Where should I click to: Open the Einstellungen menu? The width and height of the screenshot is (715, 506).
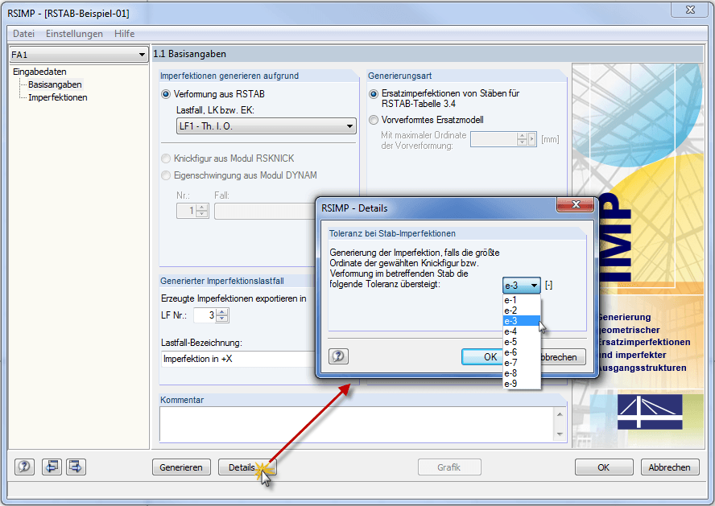pyautogui.click(x=74, y=34)
